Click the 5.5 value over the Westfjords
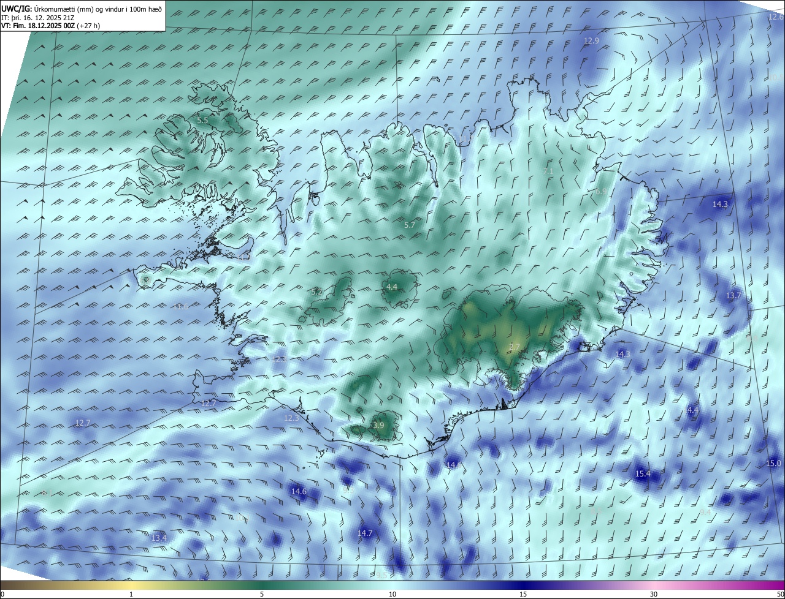This screenshot has width=785, height=599. [x=202, y=121]
